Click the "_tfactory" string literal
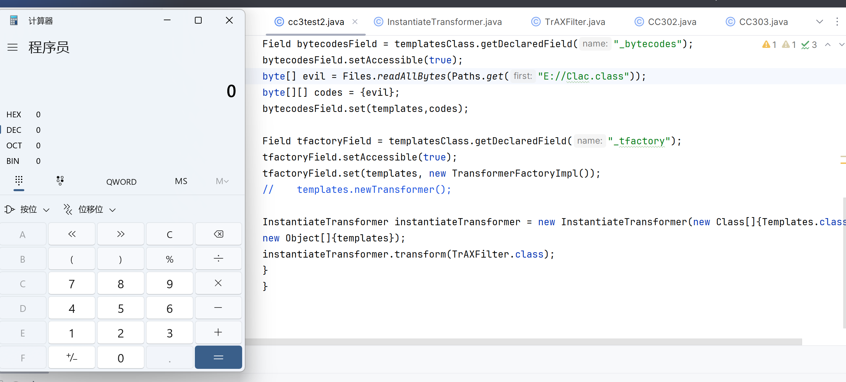Viewport: 846px width, 382px height. point(639,141)
